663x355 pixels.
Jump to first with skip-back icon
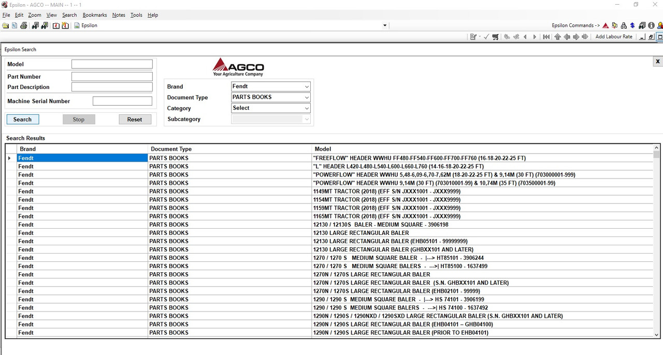[546, 37]
